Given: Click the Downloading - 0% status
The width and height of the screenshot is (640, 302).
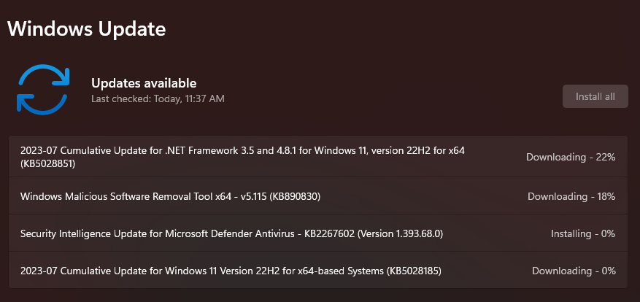Looking at the screenshot, I should pos(574,271).
